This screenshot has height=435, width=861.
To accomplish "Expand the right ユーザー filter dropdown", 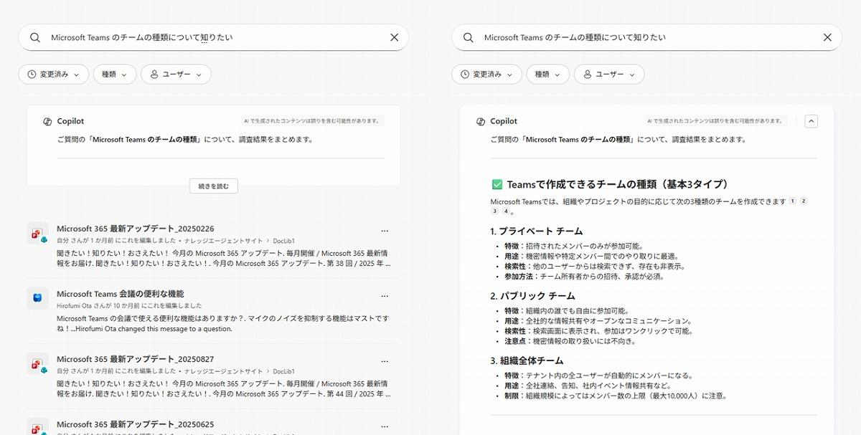I will tap(609, 74).
